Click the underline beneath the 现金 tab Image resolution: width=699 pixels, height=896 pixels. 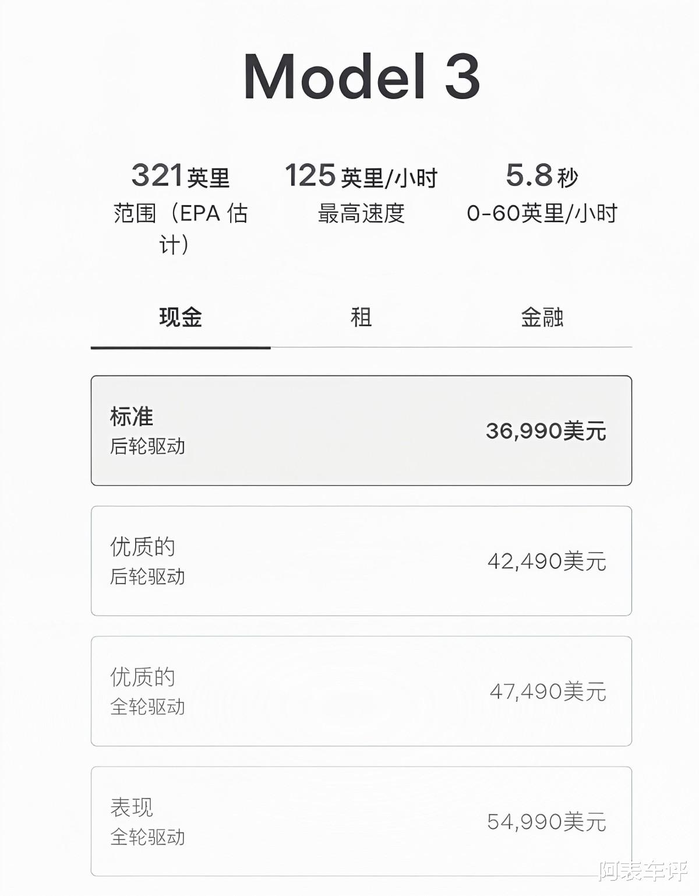(181, 347)
